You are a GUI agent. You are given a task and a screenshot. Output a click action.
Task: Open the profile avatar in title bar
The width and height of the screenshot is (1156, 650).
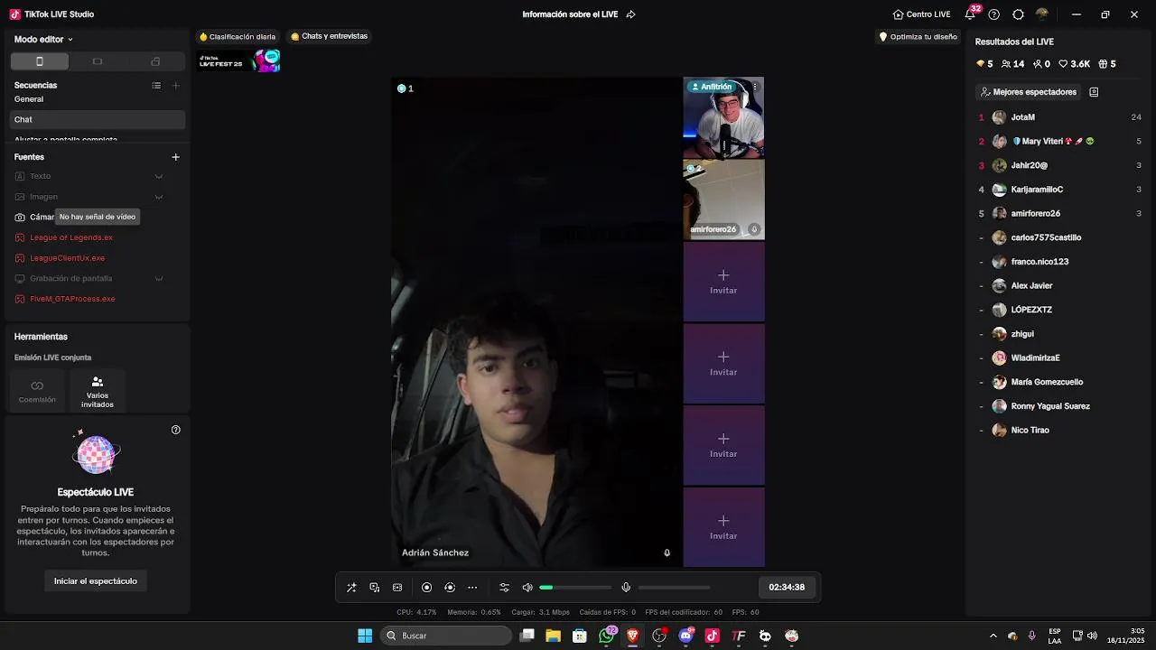(1042, 14)
